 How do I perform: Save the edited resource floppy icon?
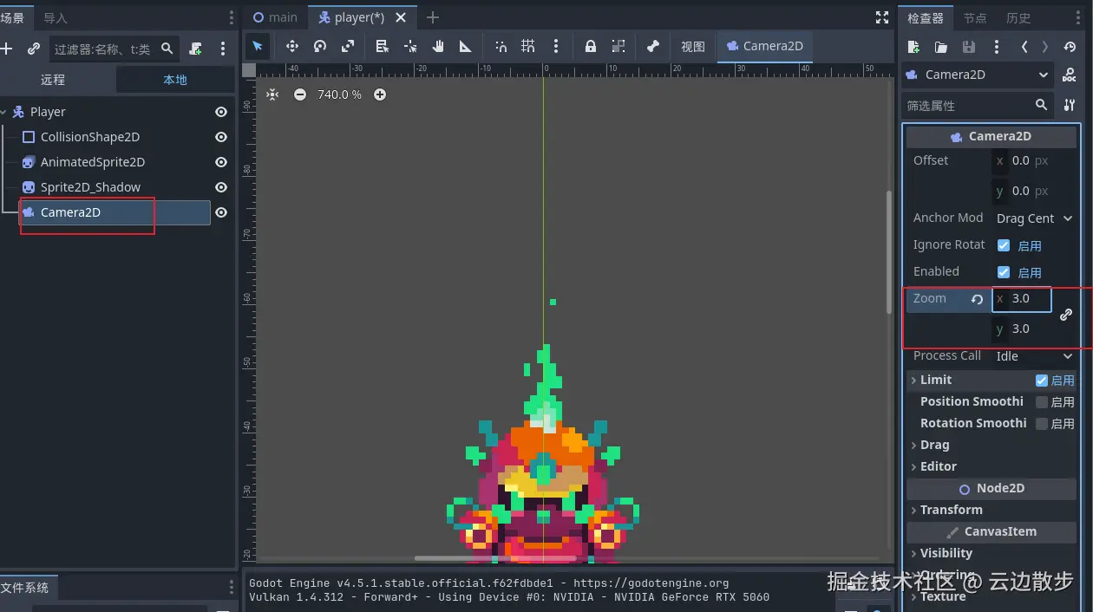969,47
